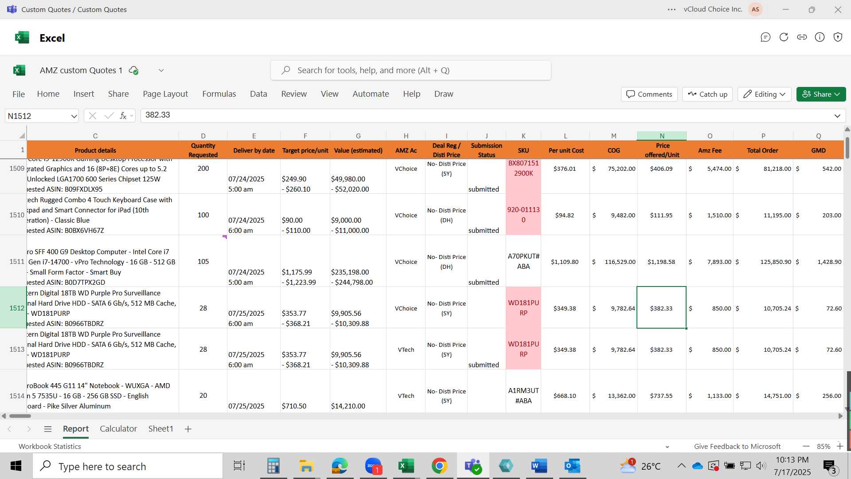The image size is (851, 479).
Task: Open the Data ribbon tab
Action: pyautogui.click(x=258, y=94)
